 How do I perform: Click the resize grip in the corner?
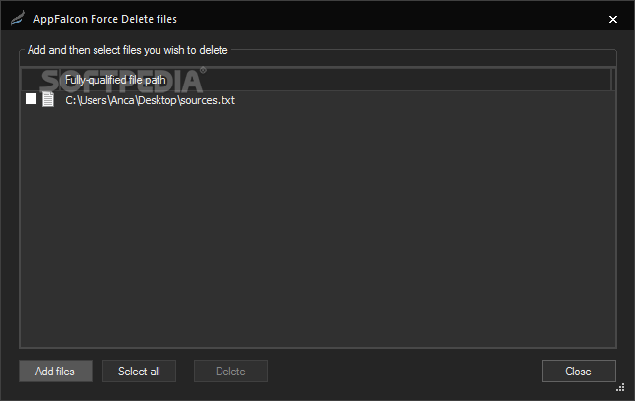click(620, 388)
